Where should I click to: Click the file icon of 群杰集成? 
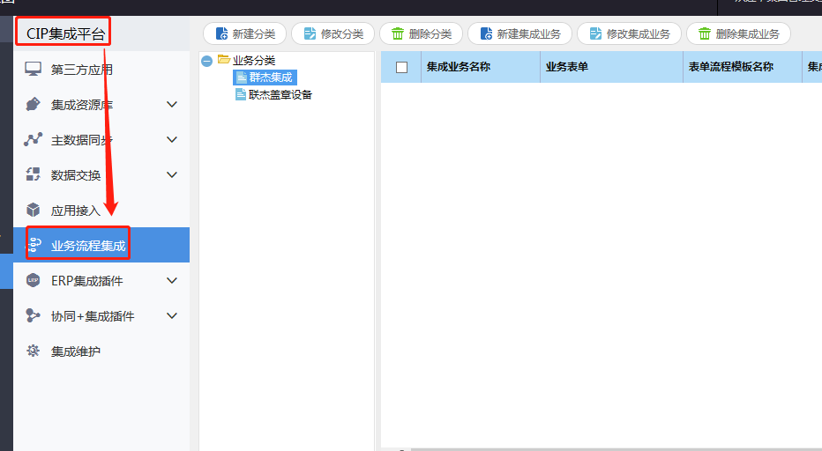coord(242,78)
